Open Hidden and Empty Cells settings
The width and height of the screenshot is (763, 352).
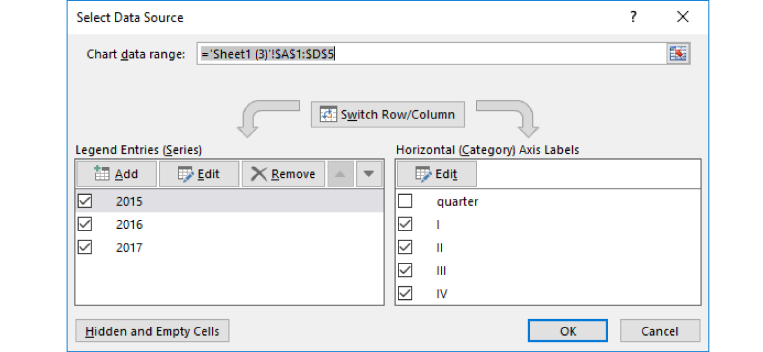coord(152,330)
